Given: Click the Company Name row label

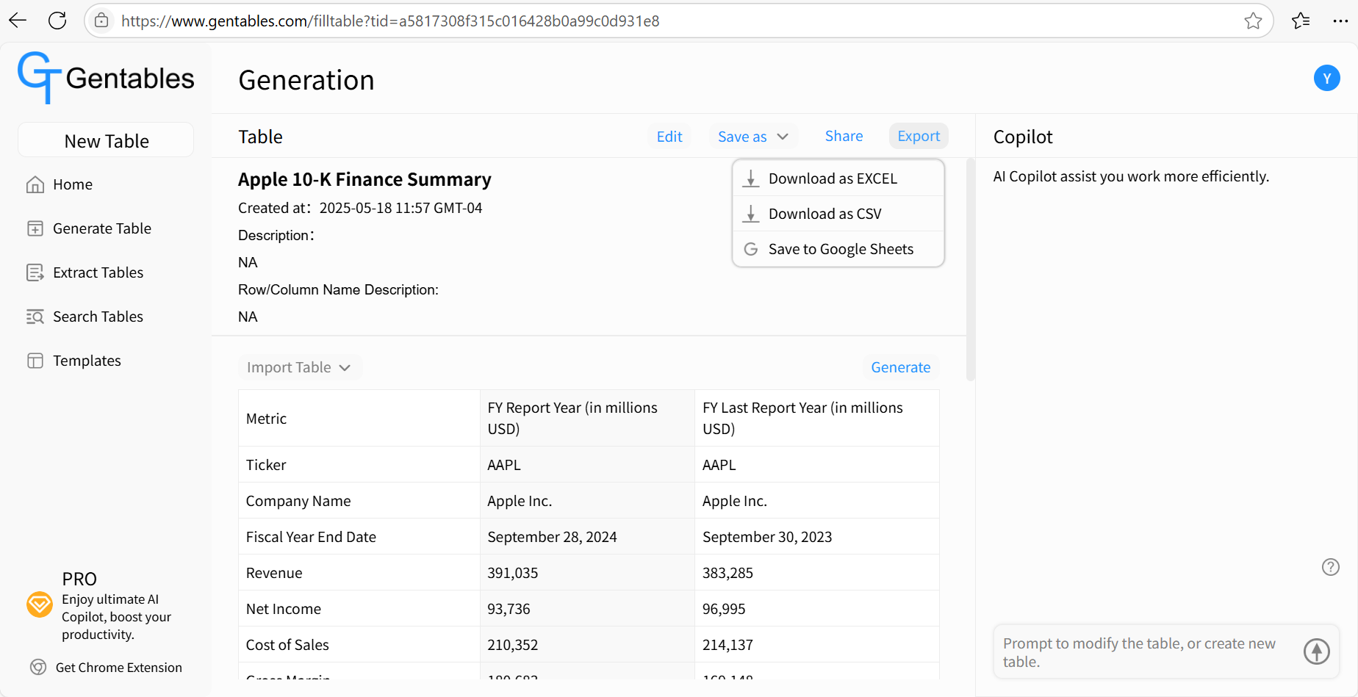Looking at the screenshot, I should [298, 501].
